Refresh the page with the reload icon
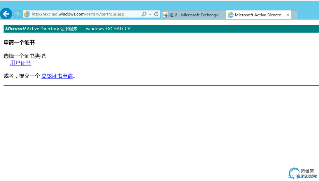The image size is (319, 181). coord(156,14)
